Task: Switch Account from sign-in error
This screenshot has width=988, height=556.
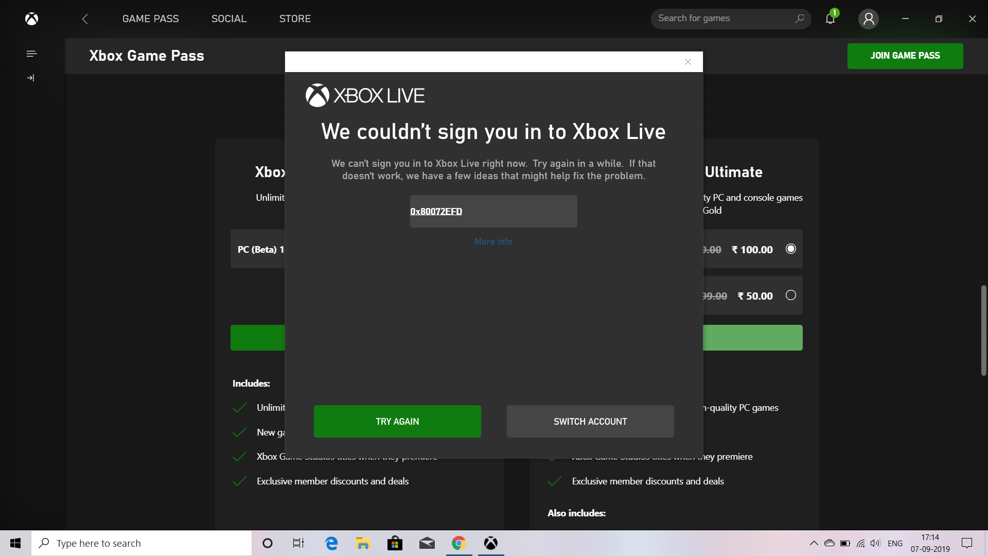Action: (x=590, y=421)
